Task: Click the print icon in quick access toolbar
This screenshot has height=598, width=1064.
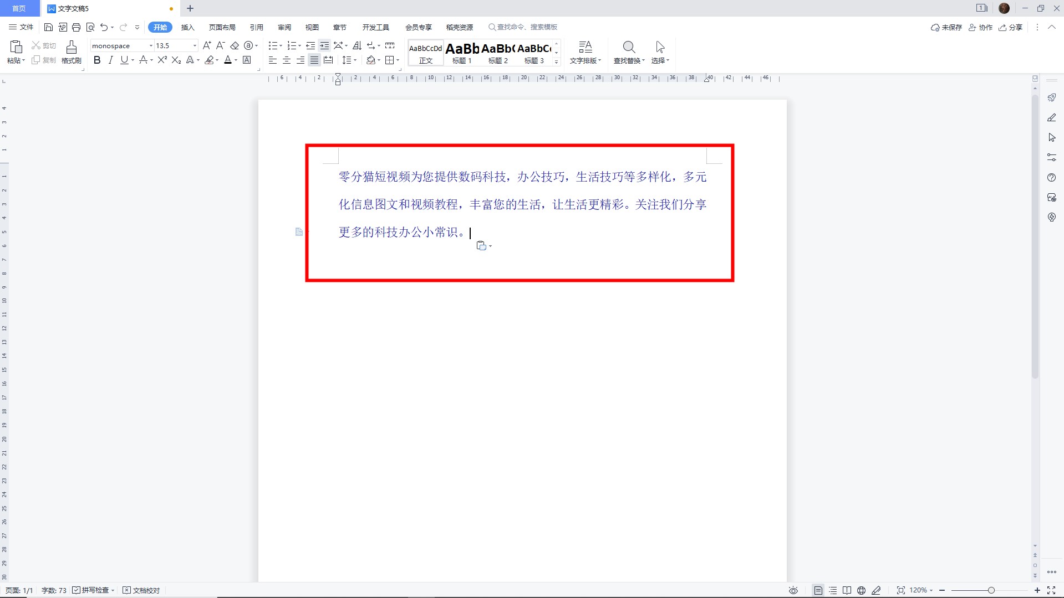Action: tap(76, 27)
